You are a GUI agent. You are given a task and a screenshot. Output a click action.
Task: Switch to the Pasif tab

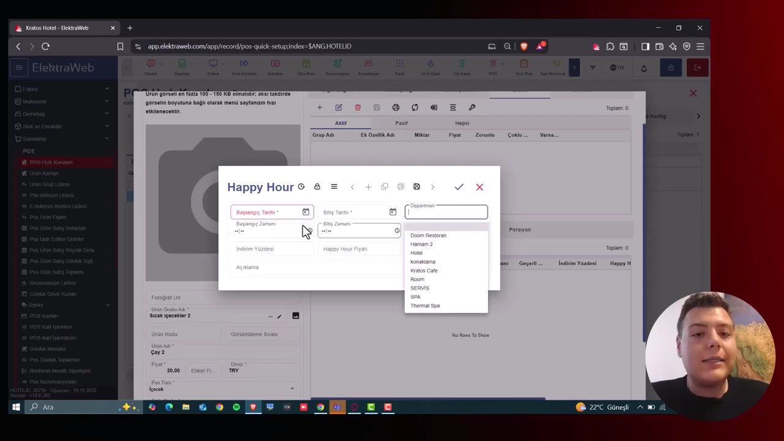(401, 123)
